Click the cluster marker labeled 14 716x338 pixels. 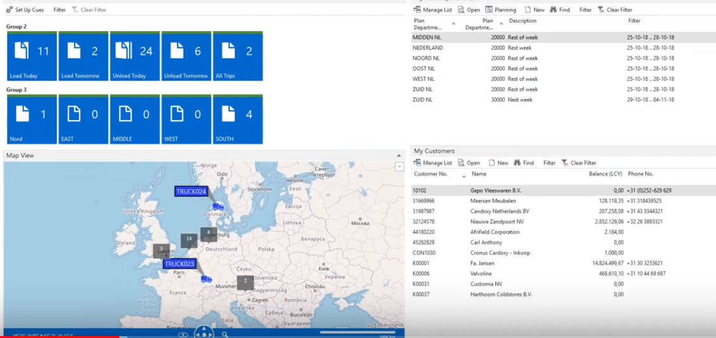(x=188, y=240)
